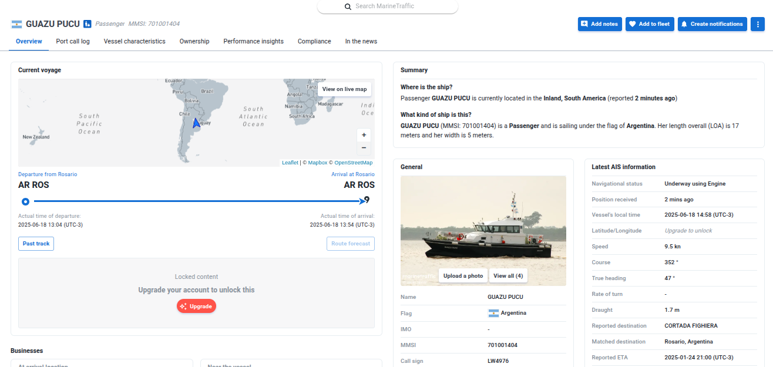Open View all (4) photos
The image size is (773, 367).
pos(508,276)
